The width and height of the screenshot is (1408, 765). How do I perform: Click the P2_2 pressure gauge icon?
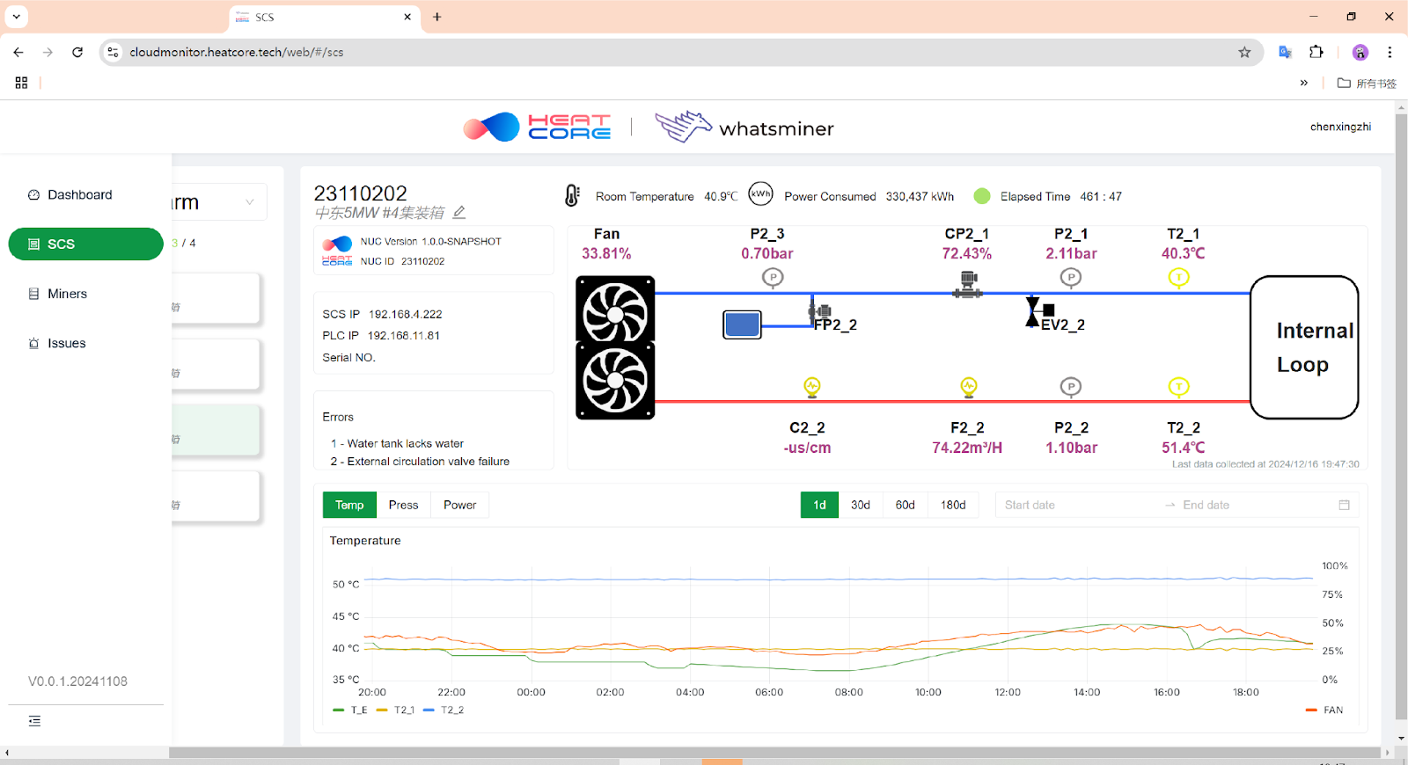1070,387
